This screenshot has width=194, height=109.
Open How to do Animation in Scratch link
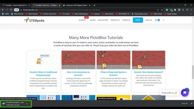coord(78,74)
